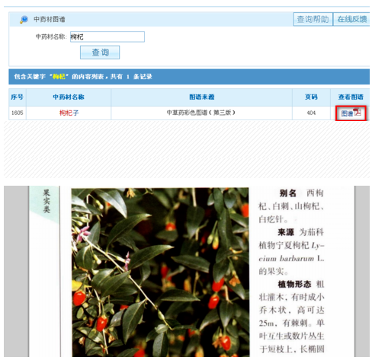This screenshot has height=360, width=372.
Task: Click the 查看图谱 column header
Action: click(x=351, y=97)
